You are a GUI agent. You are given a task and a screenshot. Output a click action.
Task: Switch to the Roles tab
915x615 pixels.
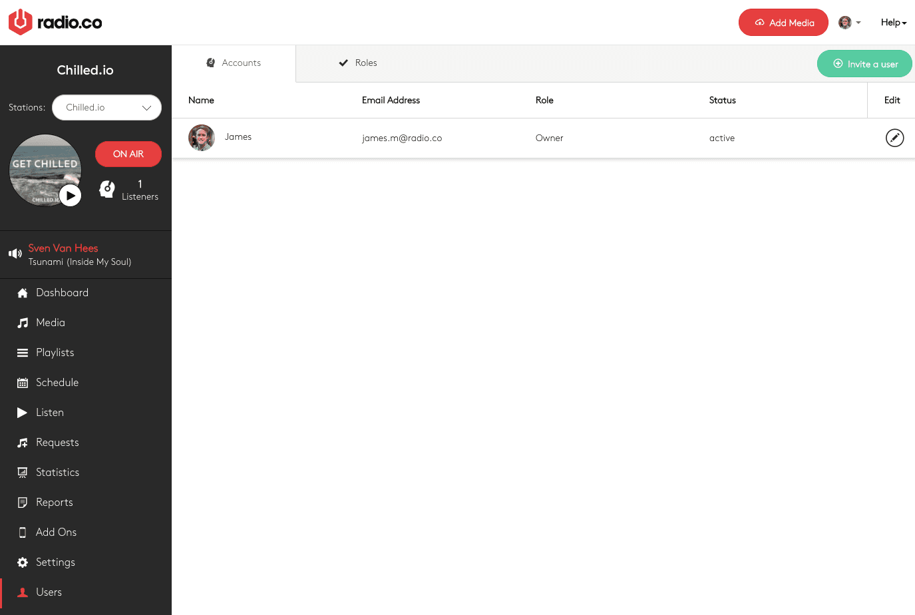357,63
